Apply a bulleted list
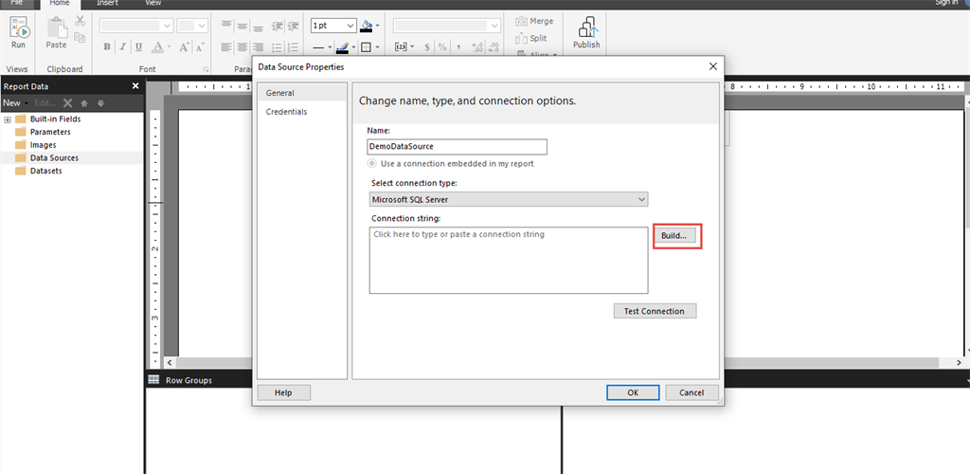970x474 pixels. (278, 47)
